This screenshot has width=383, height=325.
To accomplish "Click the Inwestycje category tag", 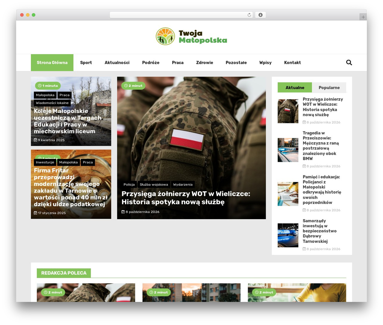I will [x=45, y=162].
